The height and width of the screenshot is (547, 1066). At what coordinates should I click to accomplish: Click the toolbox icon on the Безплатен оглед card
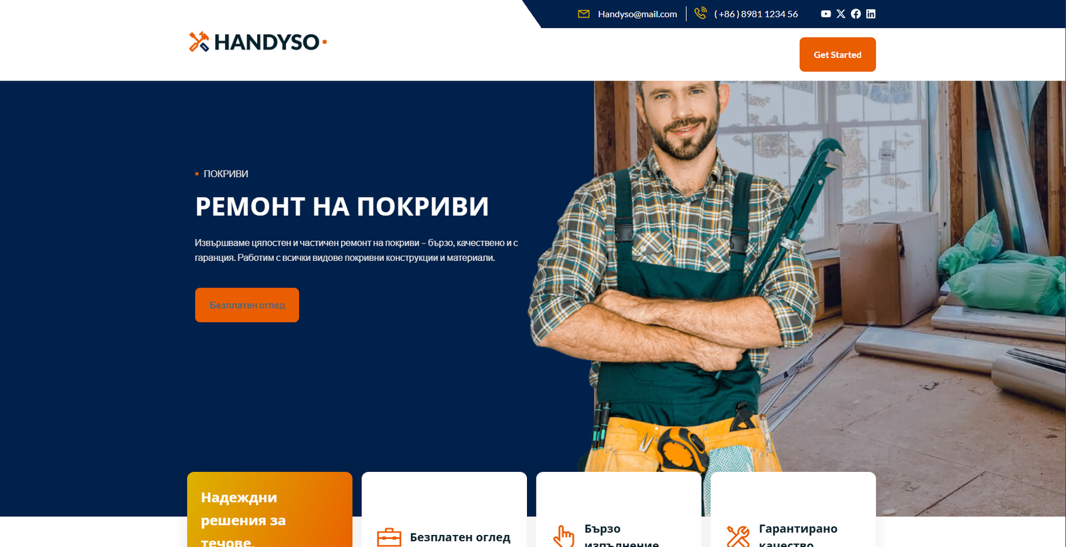click(389, 537)
